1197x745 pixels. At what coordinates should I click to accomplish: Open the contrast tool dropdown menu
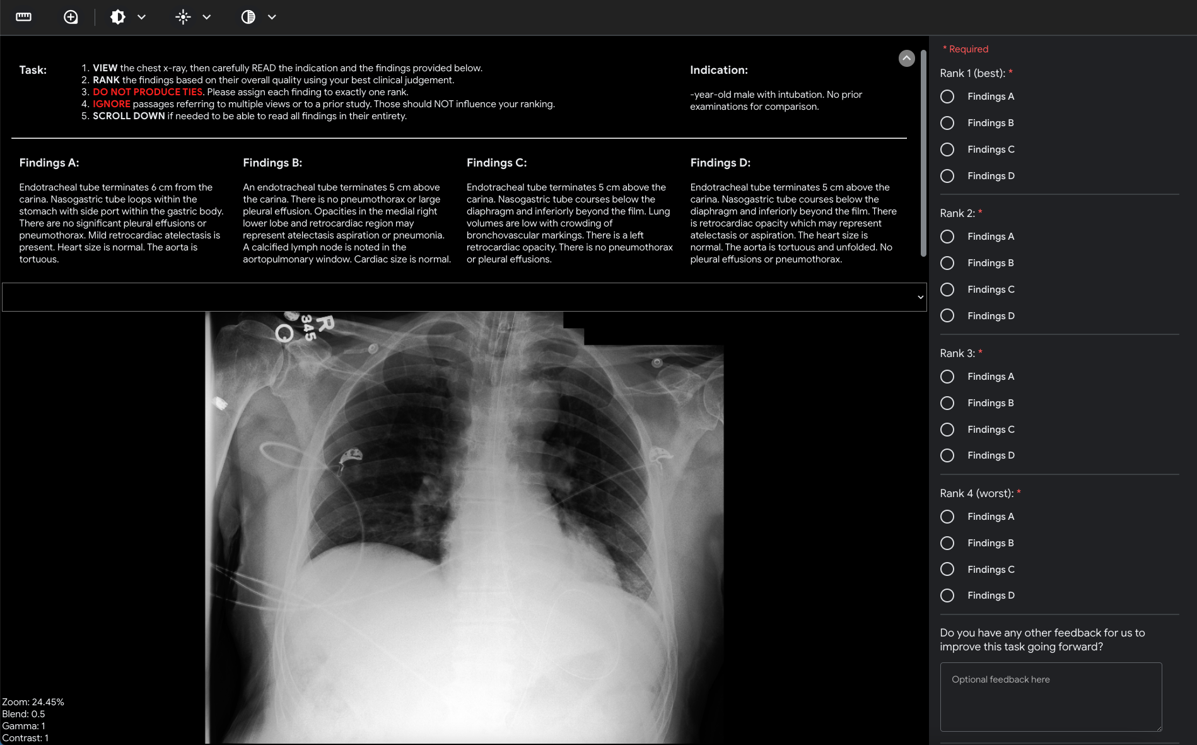coord(271,17)
